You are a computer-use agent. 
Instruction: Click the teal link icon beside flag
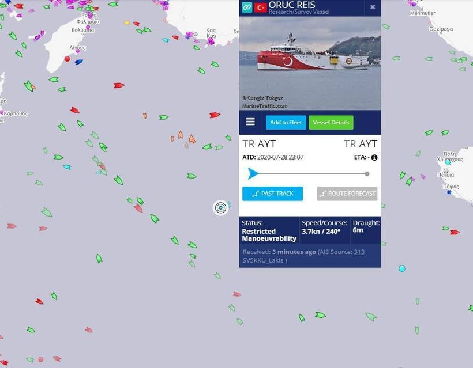[x=247, y=7]
